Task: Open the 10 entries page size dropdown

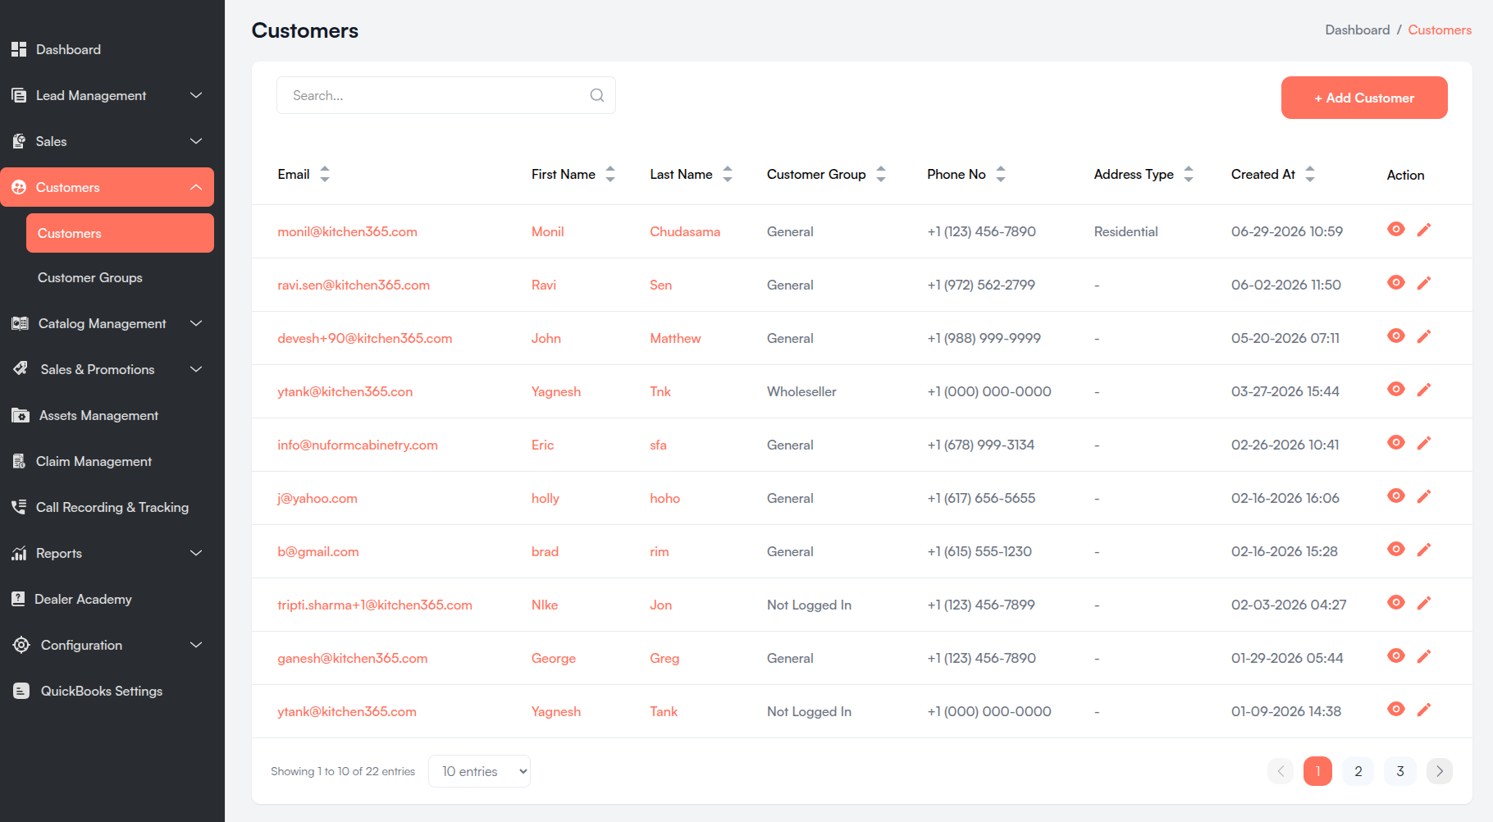Action: tap(479, 771)
